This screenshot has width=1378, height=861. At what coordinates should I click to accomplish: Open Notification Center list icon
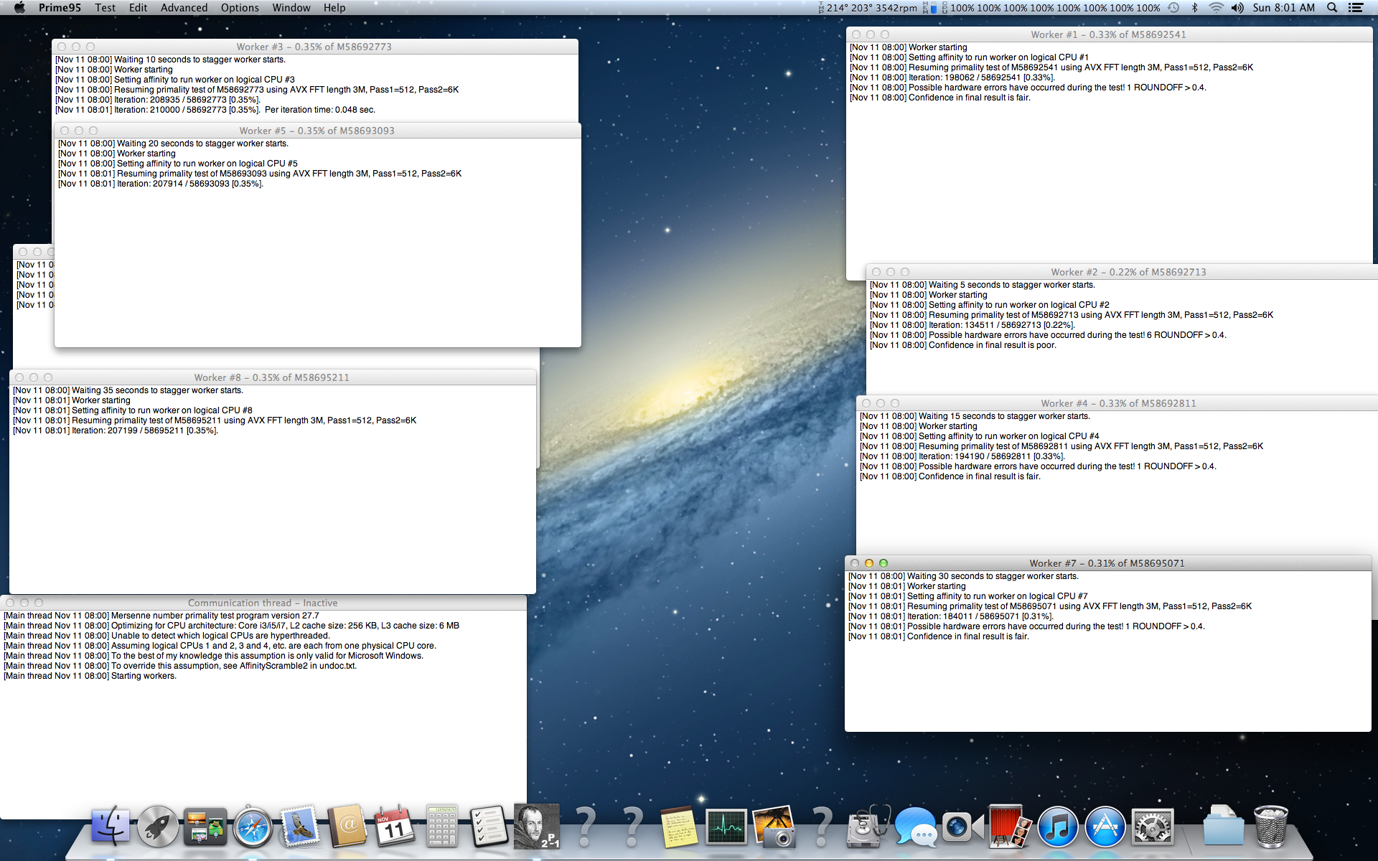coord(1356,8)
